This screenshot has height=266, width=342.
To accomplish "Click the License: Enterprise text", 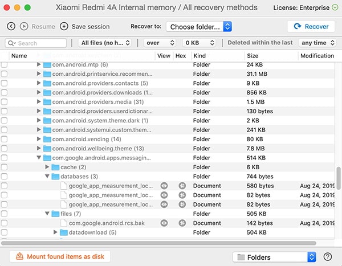I will coord(302,7).
